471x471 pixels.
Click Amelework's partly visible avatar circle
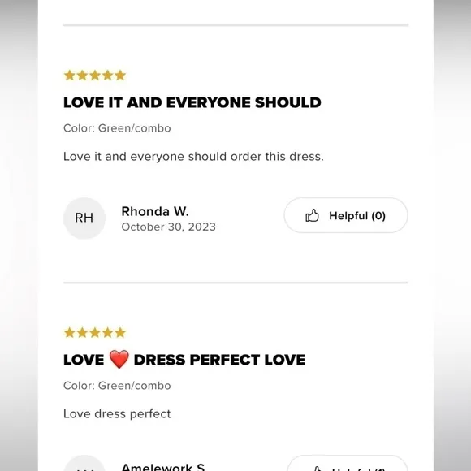tap(84, 463)
